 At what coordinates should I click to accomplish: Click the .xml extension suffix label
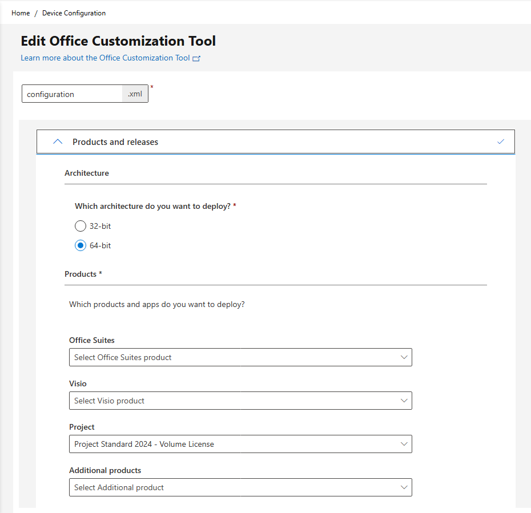point(135,94)
